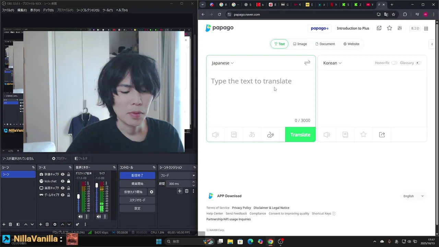Open Papago settings sliders icon

click(400, 28)
